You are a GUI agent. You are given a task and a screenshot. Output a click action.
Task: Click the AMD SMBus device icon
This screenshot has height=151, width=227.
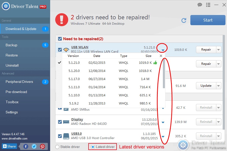(x=66, y=109)
